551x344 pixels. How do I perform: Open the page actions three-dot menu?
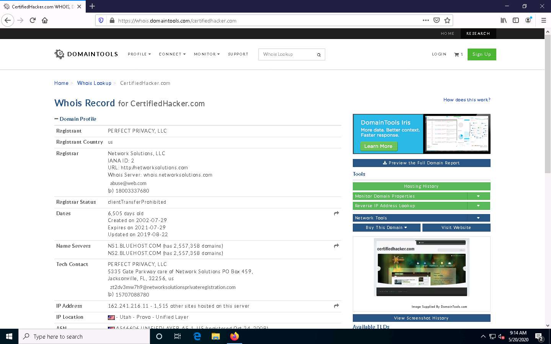point(425,20)
